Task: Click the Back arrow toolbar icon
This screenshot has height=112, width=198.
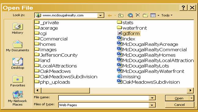Action: [x=110, y=15]
